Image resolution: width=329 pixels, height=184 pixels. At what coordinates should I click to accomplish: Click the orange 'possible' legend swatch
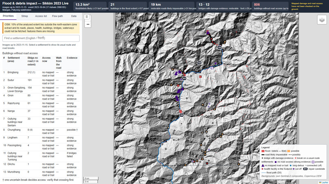click(289, 151)
